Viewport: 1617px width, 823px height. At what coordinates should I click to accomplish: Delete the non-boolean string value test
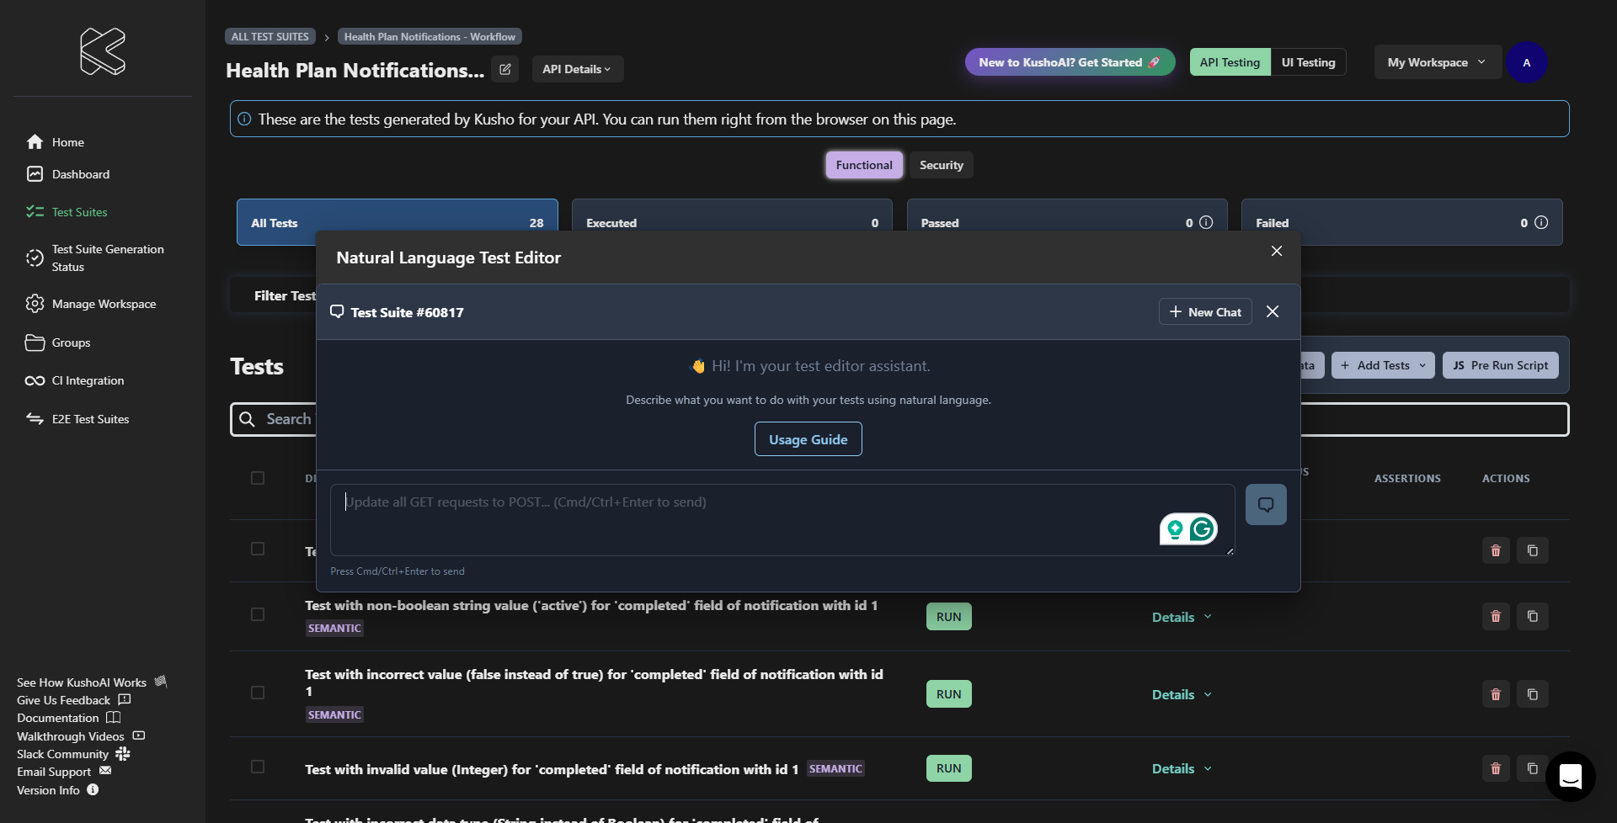pyautogui.click(x=1495, y=616)
